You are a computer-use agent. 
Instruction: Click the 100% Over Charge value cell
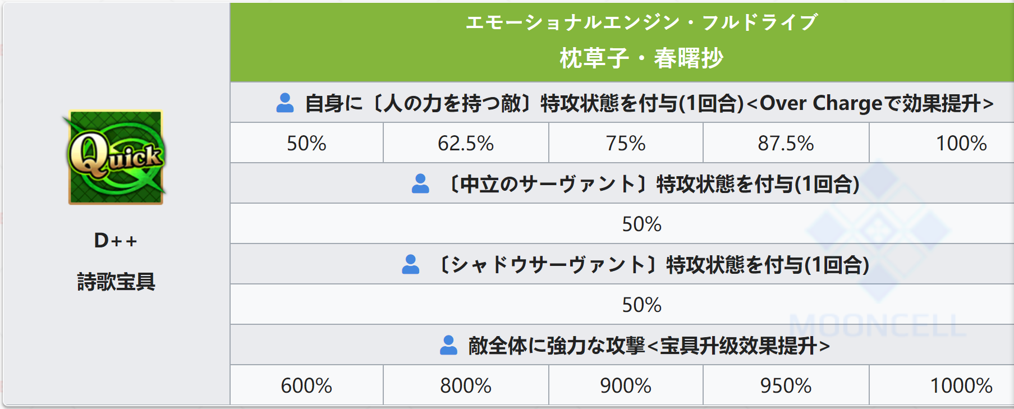click(x=961, y=144)
